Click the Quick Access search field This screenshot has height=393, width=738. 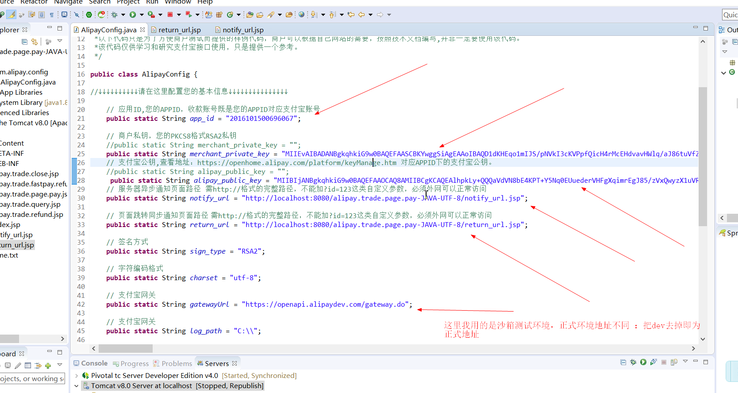(x=730, y=15)
